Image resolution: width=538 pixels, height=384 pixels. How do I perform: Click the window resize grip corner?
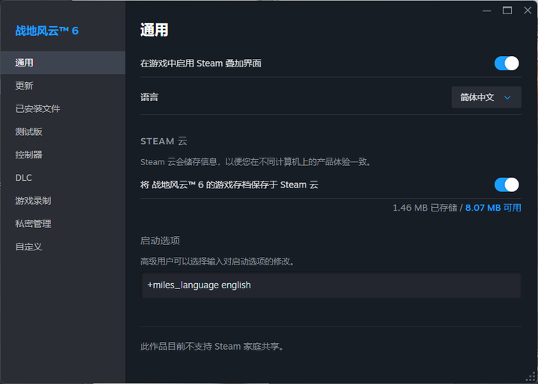pos(533,379)
